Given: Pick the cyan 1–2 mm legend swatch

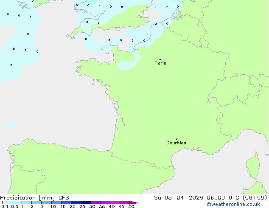Looking at the screenshot, I should click(x=27, y=202).
